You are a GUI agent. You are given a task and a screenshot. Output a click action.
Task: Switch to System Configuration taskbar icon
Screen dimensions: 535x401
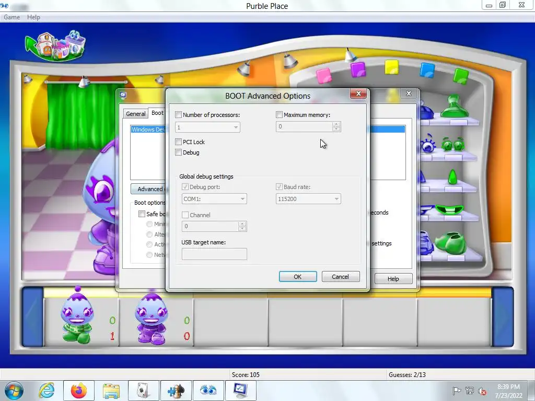[240, 391]
